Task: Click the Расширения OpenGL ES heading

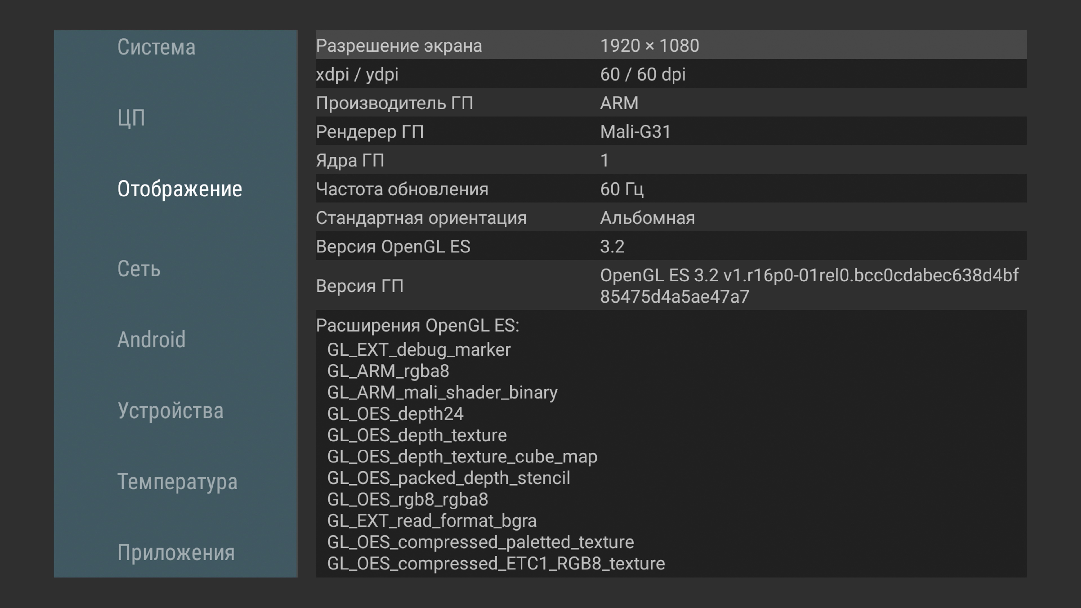Action: (x=417, y=326)
